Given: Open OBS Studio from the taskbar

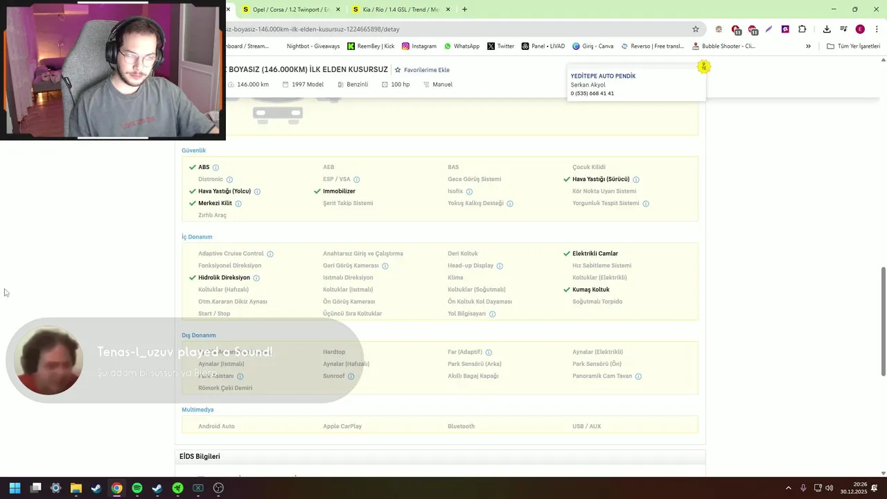Looking at the screenshot, I should click(218, 488).
